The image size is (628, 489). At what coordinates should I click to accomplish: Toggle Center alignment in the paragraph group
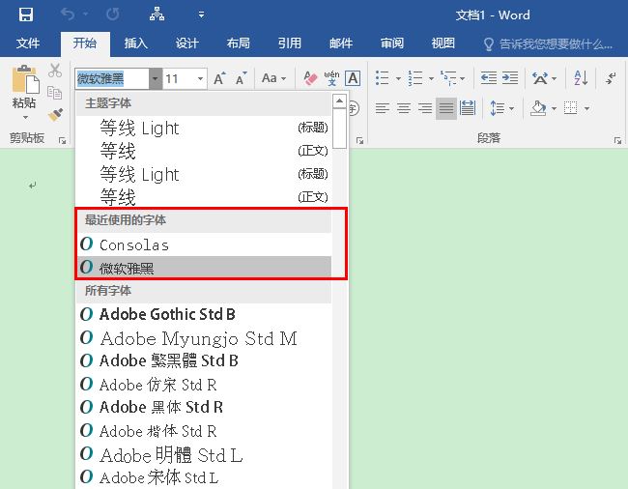point(403,108)
